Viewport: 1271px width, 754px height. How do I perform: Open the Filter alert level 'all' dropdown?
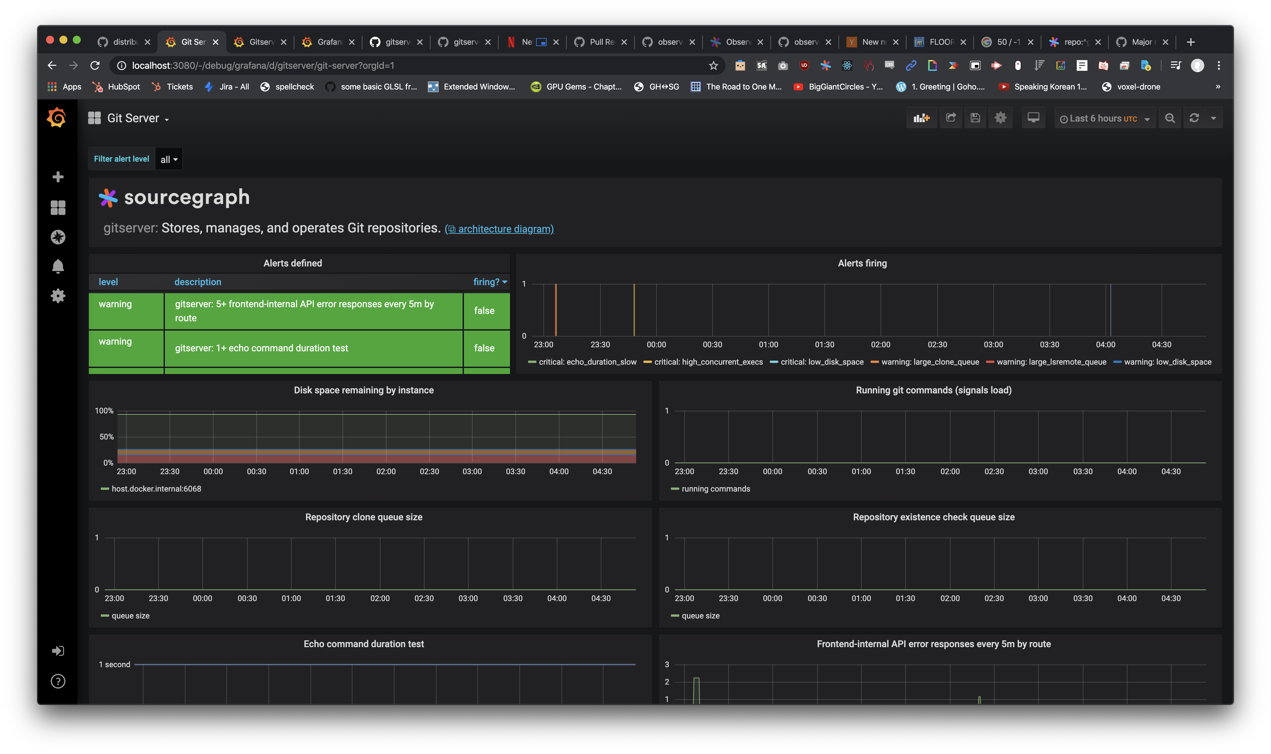click(x=169, y=159)
